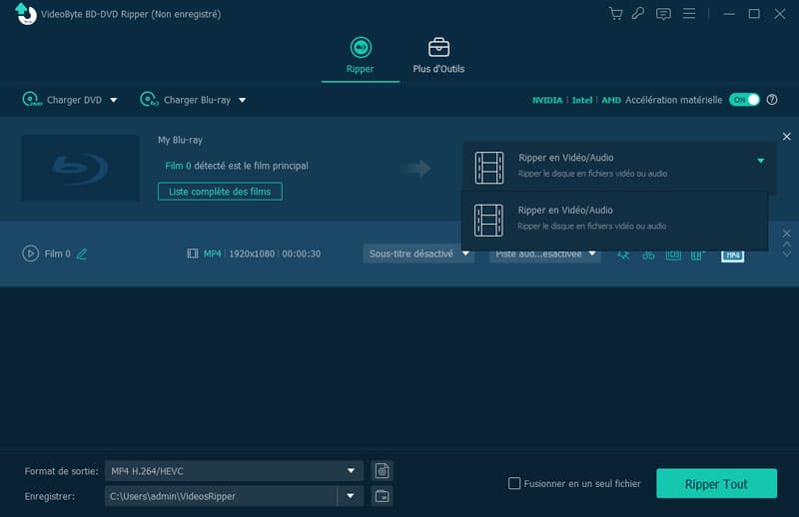Viewport: 799px width, 517px height.
Task: Expand save path dropdown arrow
Action: (351, 496)
